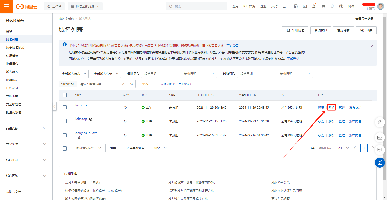Click the floating edit pencil button
The height and width of the screenshot is (200, 387).
pos(380,122)
